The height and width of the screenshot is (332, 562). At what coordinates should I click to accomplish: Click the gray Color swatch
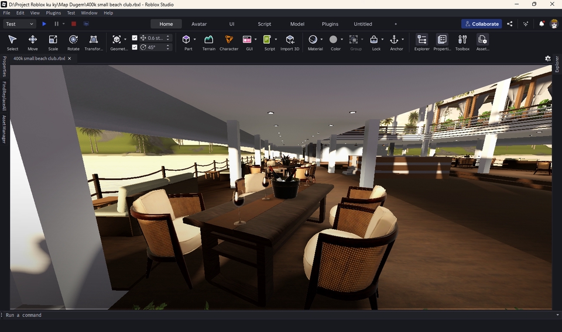click(333, 39)
